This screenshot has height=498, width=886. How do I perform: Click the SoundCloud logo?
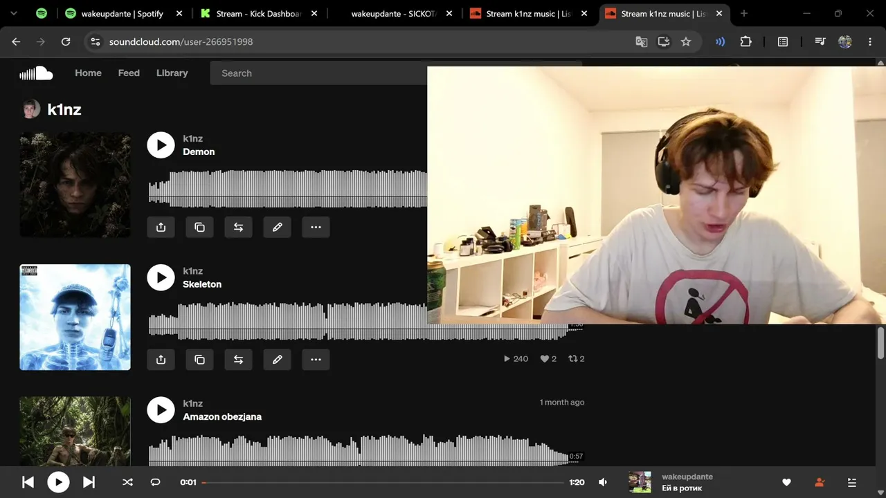click(x=36, y=73)
